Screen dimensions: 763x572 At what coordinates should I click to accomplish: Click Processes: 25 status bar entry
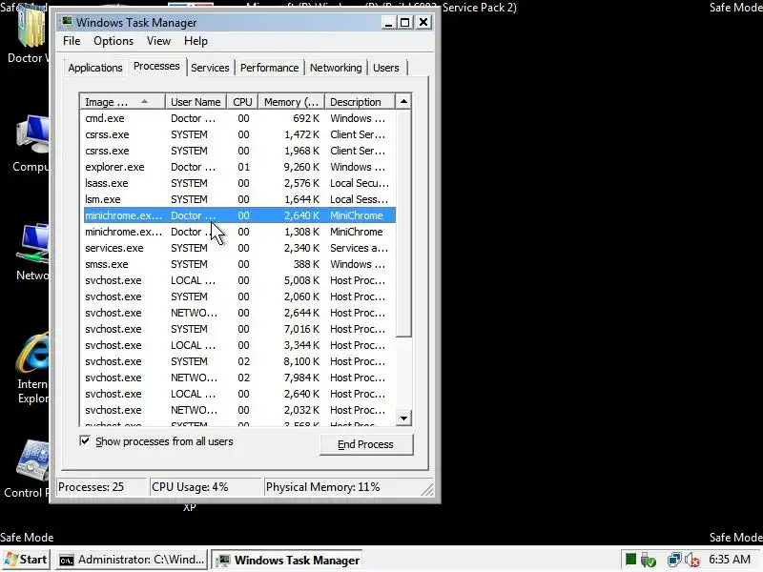pos(101,487)
